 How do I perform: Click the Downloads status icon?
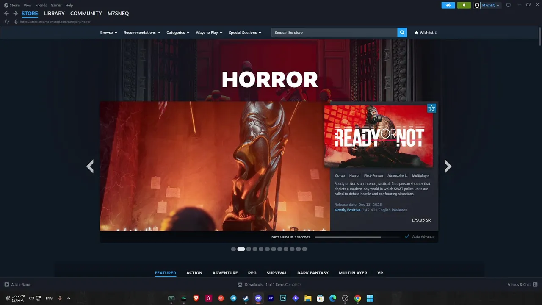click(240, 285)
